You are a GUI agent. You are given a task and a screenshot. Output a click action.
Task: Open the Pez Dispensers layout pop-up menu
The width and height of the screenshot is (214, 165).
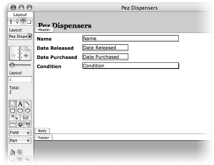pyautogui.click(x=20, y=37)
